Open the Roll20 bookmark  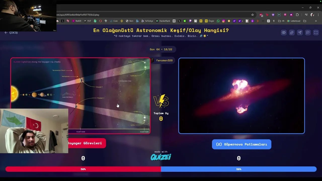tap(77, 21)
